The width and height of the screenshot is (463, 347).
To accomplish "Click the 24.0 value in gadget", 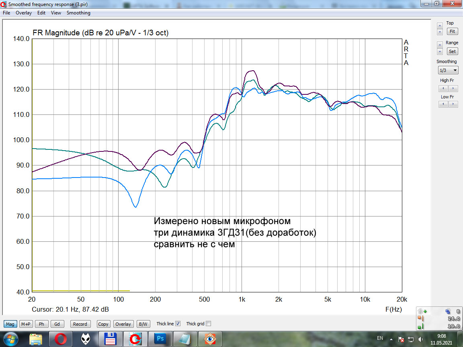I will (x=453, y=318).
